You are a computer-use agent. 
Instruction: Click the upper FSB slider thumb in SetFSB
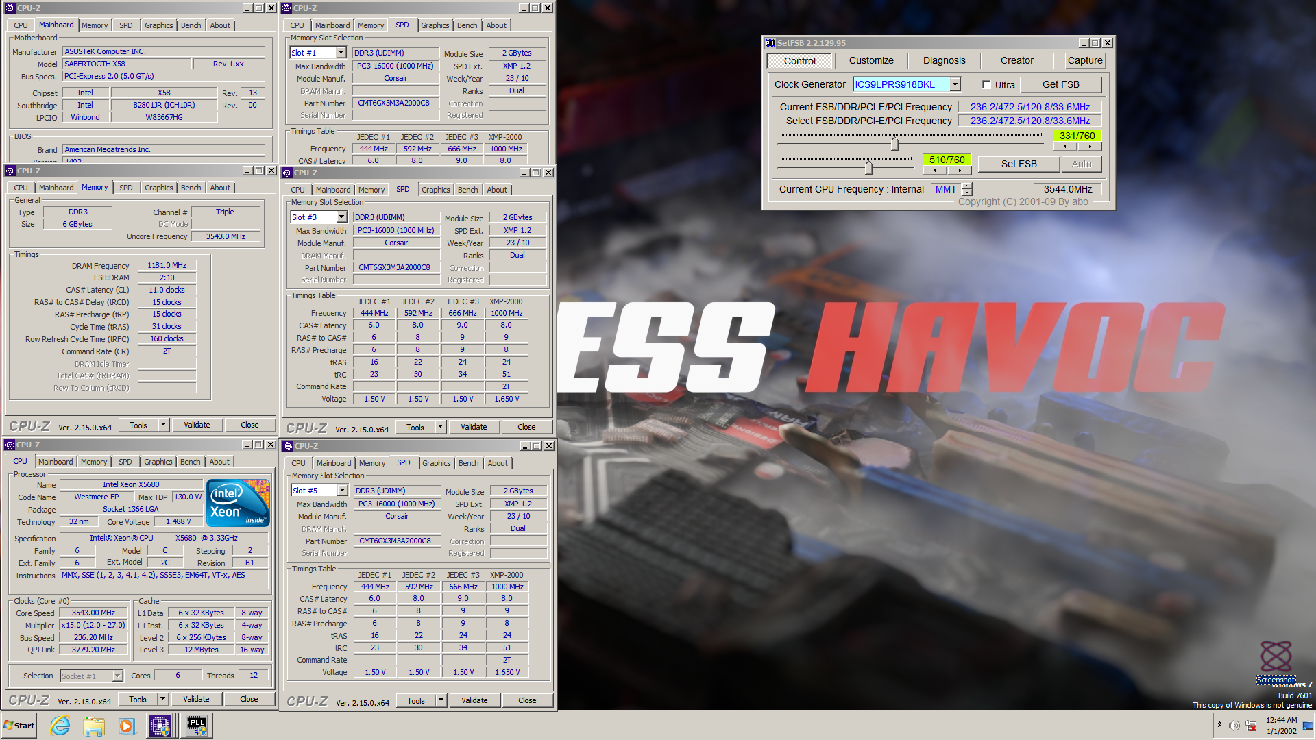click(x=894, y=144)
